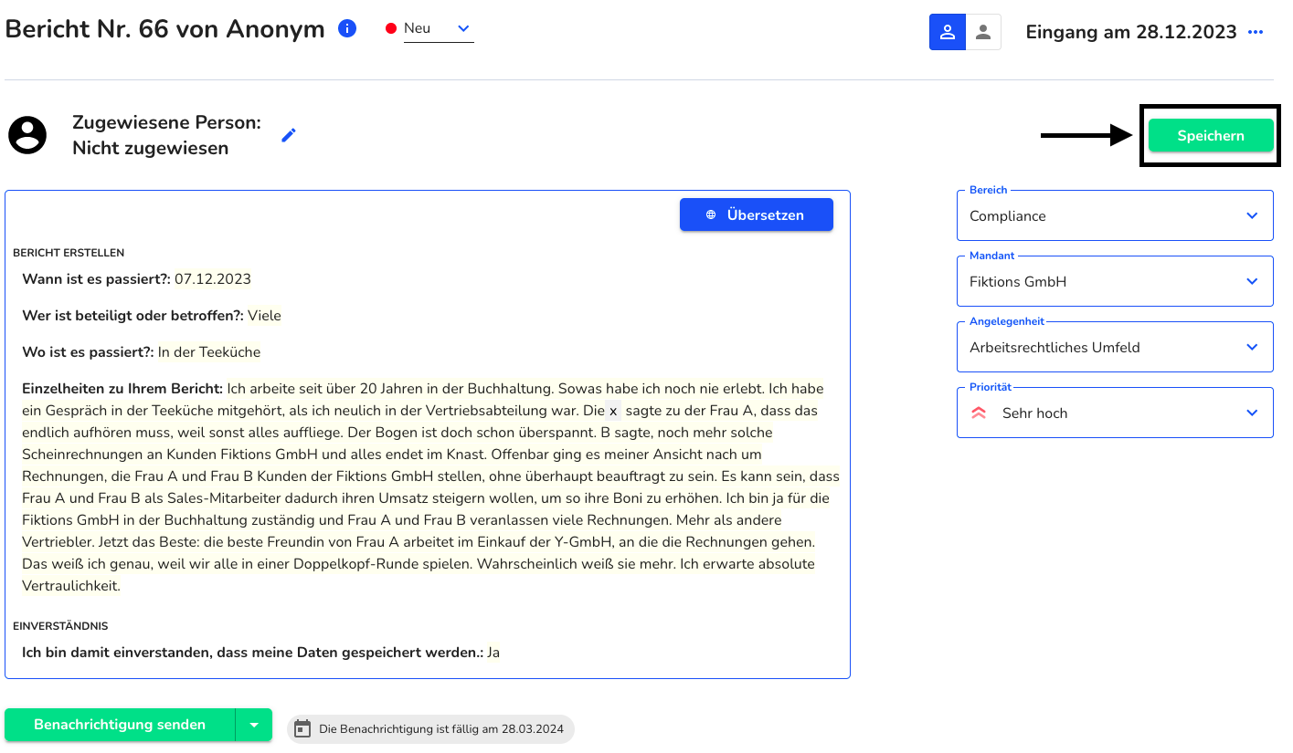Click the redacted x tag in report text
Screen dimensions: 1293x753
point(613,411)
